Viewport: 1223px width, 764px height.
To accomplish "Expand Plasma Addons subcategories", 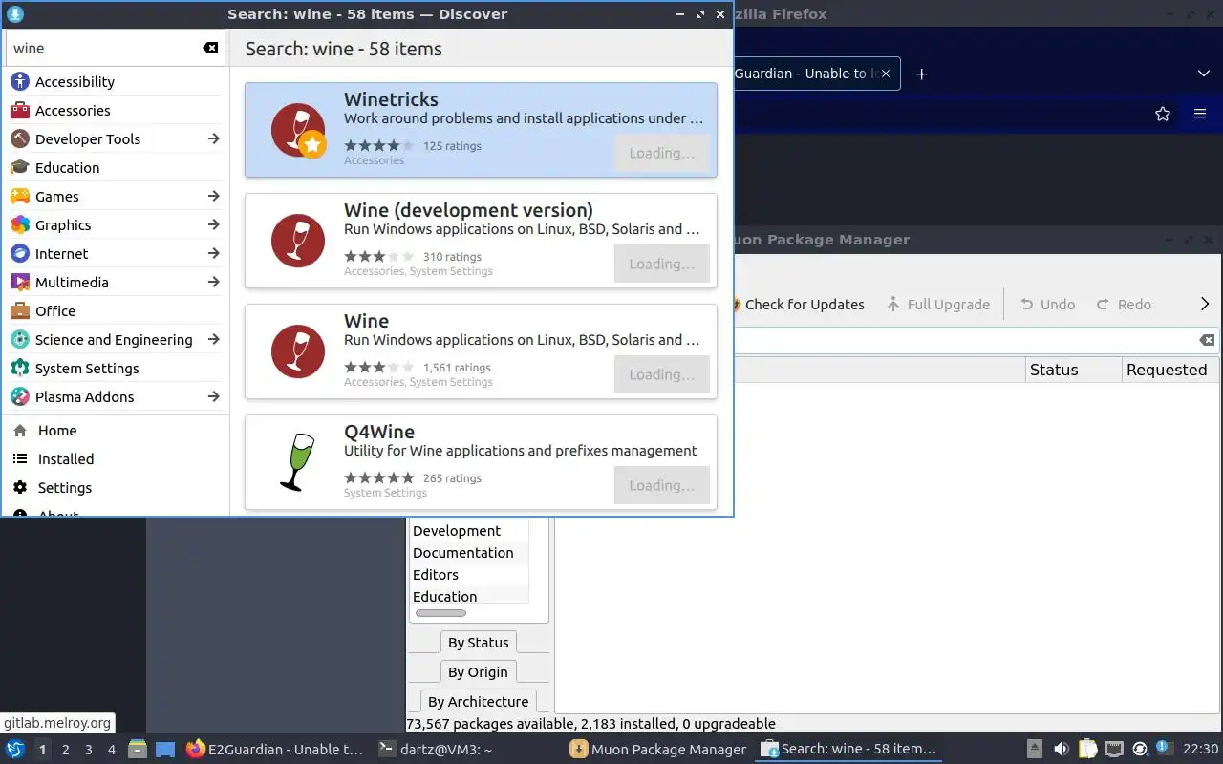I will point(213,396).
